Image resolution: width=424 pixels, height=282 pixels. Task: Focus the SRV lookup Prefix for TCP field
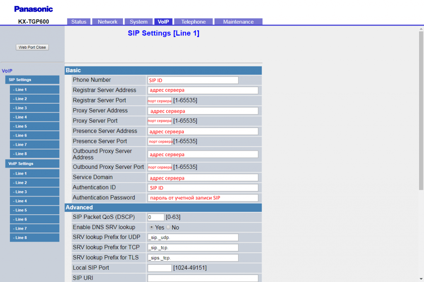click(193, 248)
